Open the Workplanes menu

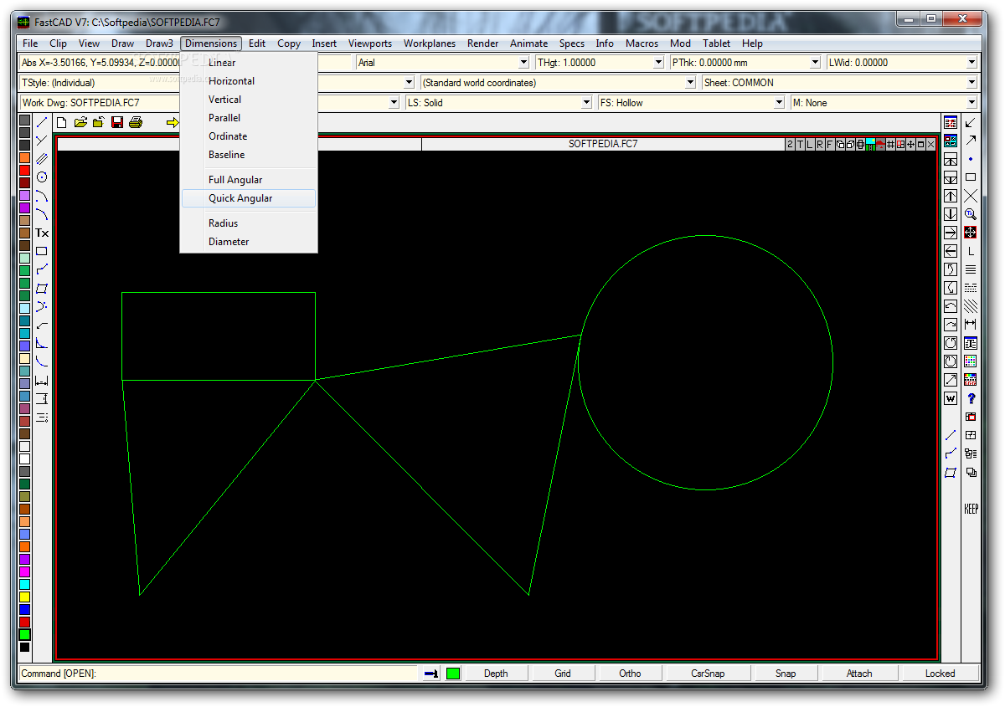(x=430, y=44)
